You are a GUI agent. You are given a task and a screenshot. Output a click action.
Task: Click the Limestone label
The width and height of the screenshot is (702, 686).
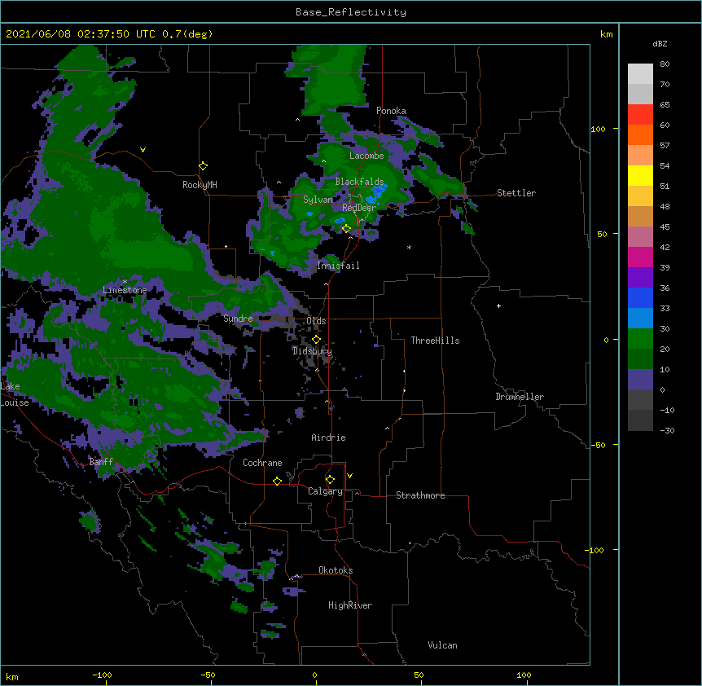click(125, 290)
